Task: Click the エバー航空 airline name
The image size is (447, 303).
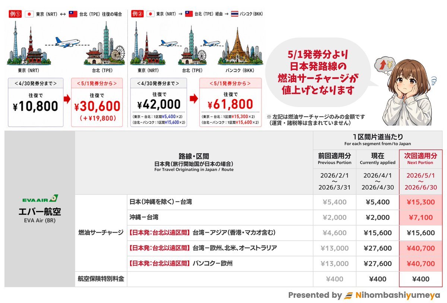Action: [x=39, y=212]
